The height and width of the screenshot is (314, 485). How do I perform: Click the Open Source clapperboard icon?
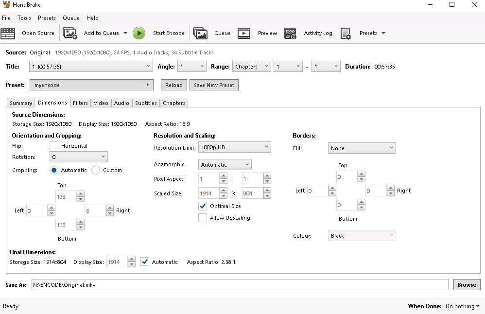[8, 33]
